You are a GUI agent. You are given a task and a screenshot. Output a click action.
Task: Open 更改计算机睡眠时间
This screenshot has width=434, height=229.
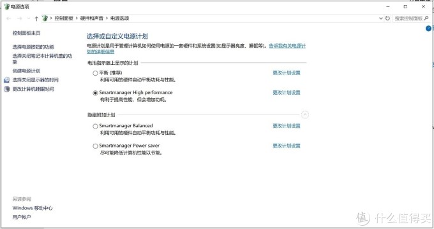click(x=33, y=89)
